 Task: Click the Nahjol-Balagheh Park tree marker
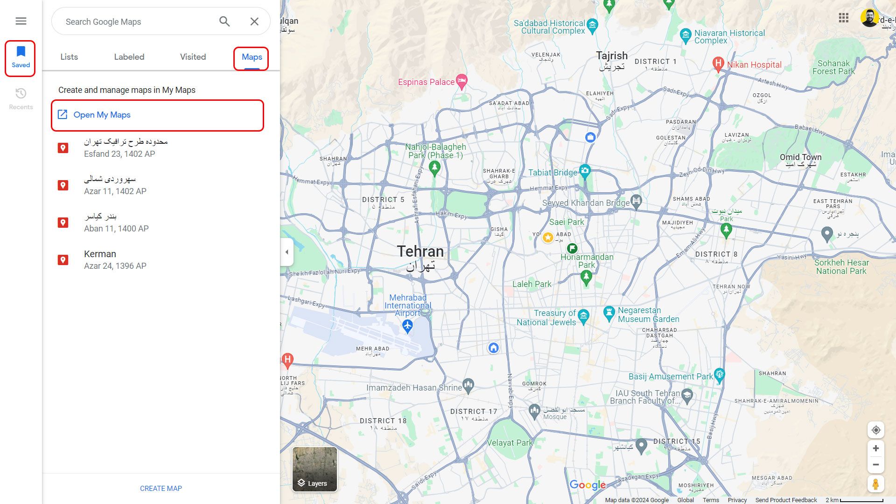coord(434,168)
